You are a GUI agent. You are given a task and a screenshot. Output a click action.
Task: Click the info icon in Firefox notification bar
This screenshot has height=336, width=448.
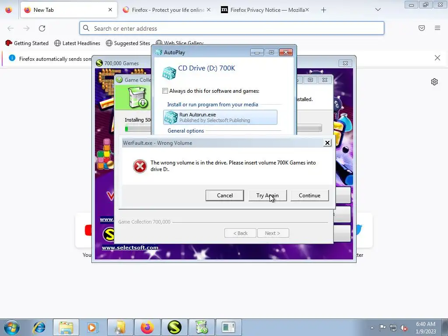point(12,58)
